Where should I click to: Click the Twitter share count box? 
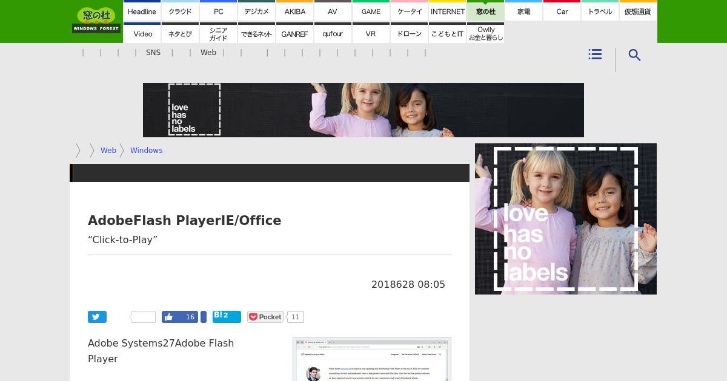pos(144,317)
